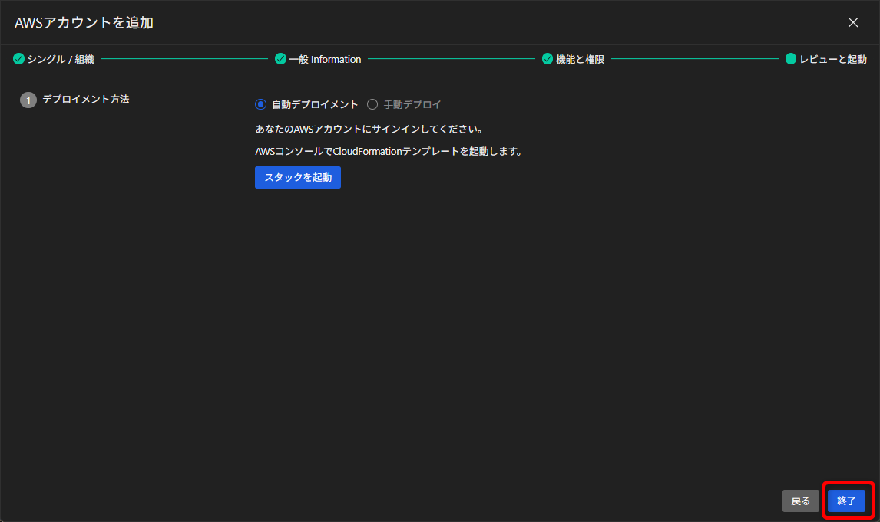Open the 一般 Information step
Image resolution: width=880 pixels, height=522 pixels.
point(324,58)
